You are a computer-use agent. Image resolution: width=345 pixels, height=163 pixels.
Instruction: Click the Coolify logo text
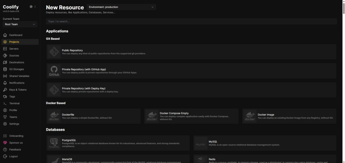click(x=11, y=7)
